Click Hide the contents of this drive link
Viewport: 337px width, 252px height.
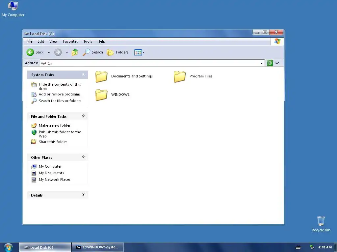[60, 86]
